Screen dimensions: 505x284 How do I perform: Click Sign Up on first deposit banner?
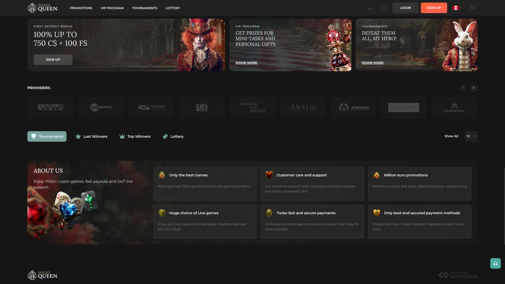(x=53, y=60)
